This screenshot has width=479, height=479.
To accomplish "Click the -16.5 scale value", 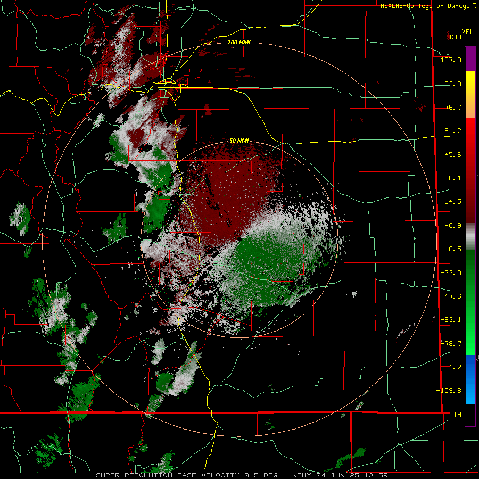I will point(451,249).
